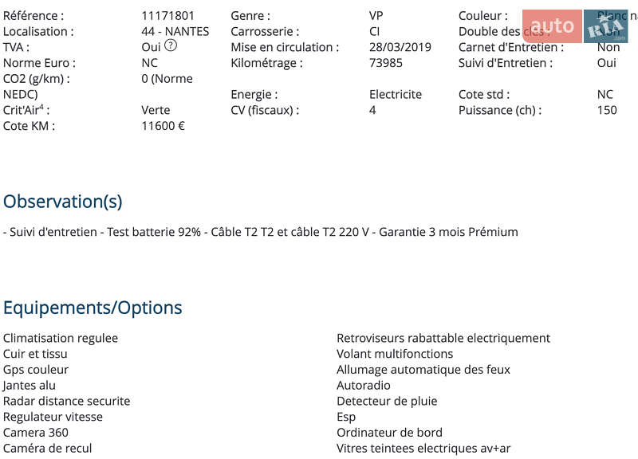Click Volant multifonctions equipment item
The image size is (638, 459).
pos(395,354)
